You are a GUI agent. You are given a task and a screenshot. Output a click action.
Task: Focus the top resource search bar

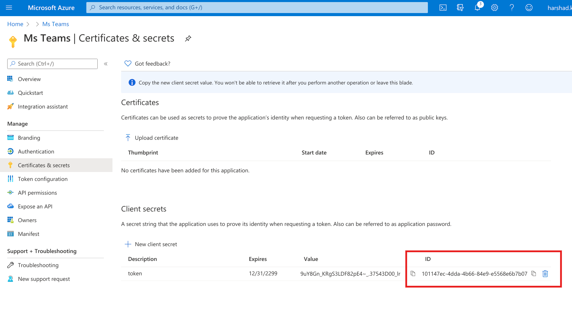click(x=257, y=8)
